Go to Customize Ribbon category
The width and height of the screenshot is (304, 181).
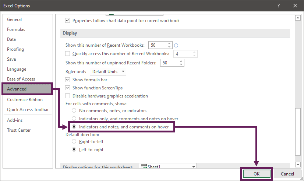point(25,100)
